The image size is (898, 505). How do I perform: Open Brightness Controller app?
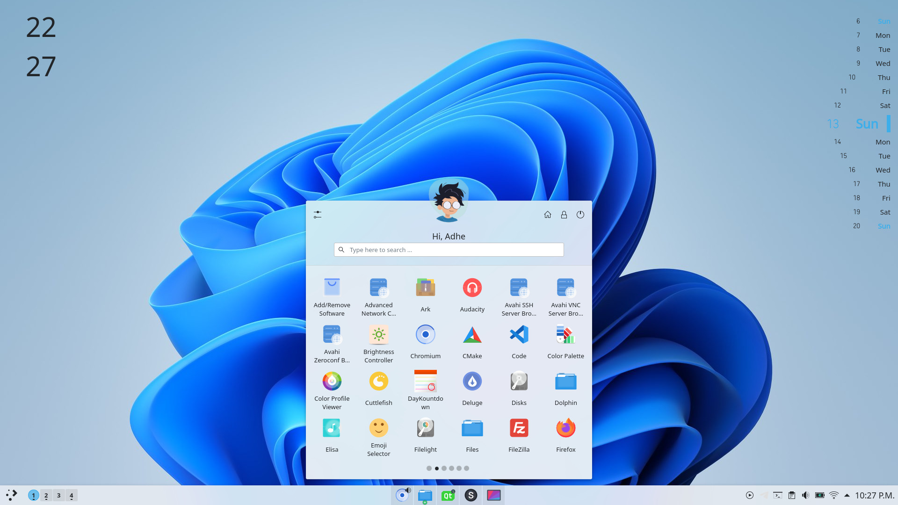[378, 343]
